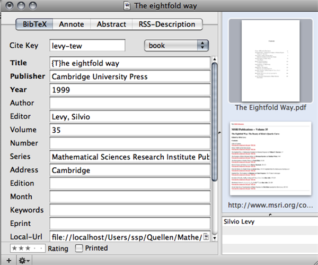Viewport: 318px width, 265px height.
Task: Click the Editor field Levy, Silvio
Action: [130, 117]
